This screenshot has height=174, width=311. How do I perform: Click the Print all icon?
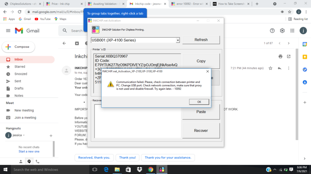coord(281,56)
